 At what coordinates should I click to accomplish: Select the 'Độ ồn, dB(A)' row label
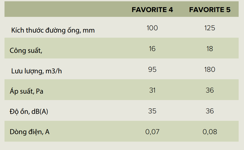click(x=29, y=112)
